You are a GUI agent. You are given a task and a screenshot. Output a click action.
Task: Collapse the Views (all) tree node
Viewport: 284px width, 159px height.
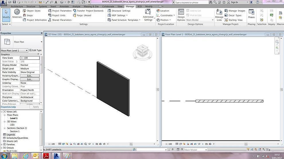2,112
